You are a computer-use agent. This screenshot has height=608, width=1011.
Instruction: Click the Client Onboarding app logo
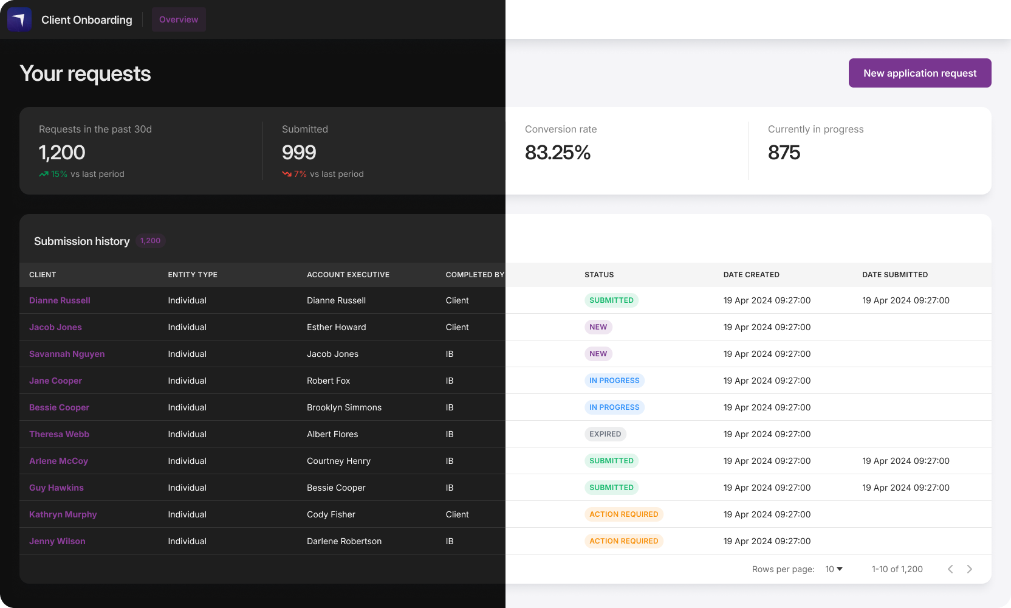[x=19, y=19]
